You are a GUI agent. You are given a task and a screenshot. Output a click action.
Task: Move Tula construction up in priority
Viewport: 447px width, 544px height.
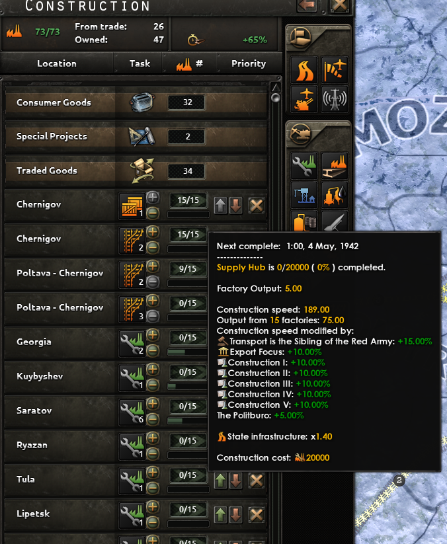click(220, 481)
